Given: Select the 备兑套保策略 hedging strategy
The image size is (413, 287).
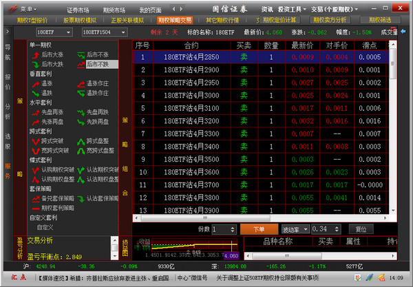Looking at the screenshot, I should [x=34, y=198].
